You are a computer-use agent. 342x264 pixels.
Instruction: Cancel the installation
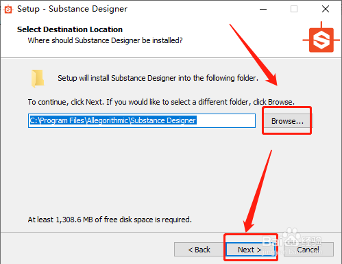click(x=308, y=250)
